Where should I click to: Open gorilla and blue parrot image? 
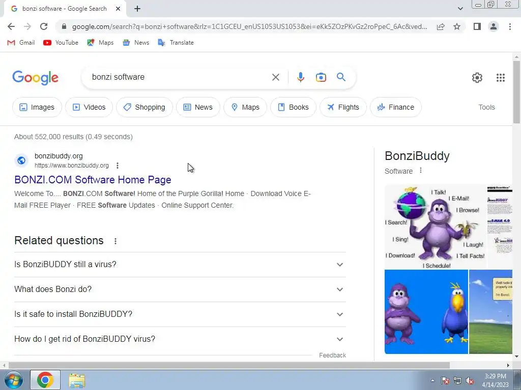[x=426, y=312]
